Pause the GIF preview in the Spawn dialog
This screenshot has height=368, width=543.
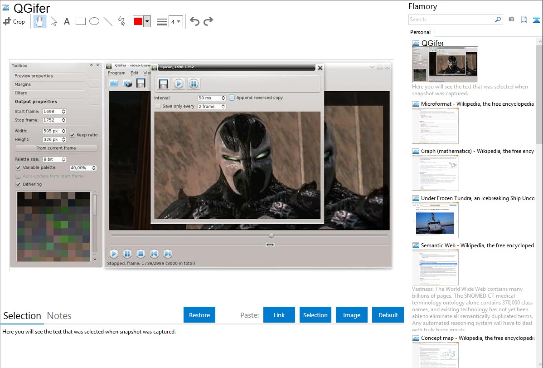194,83
